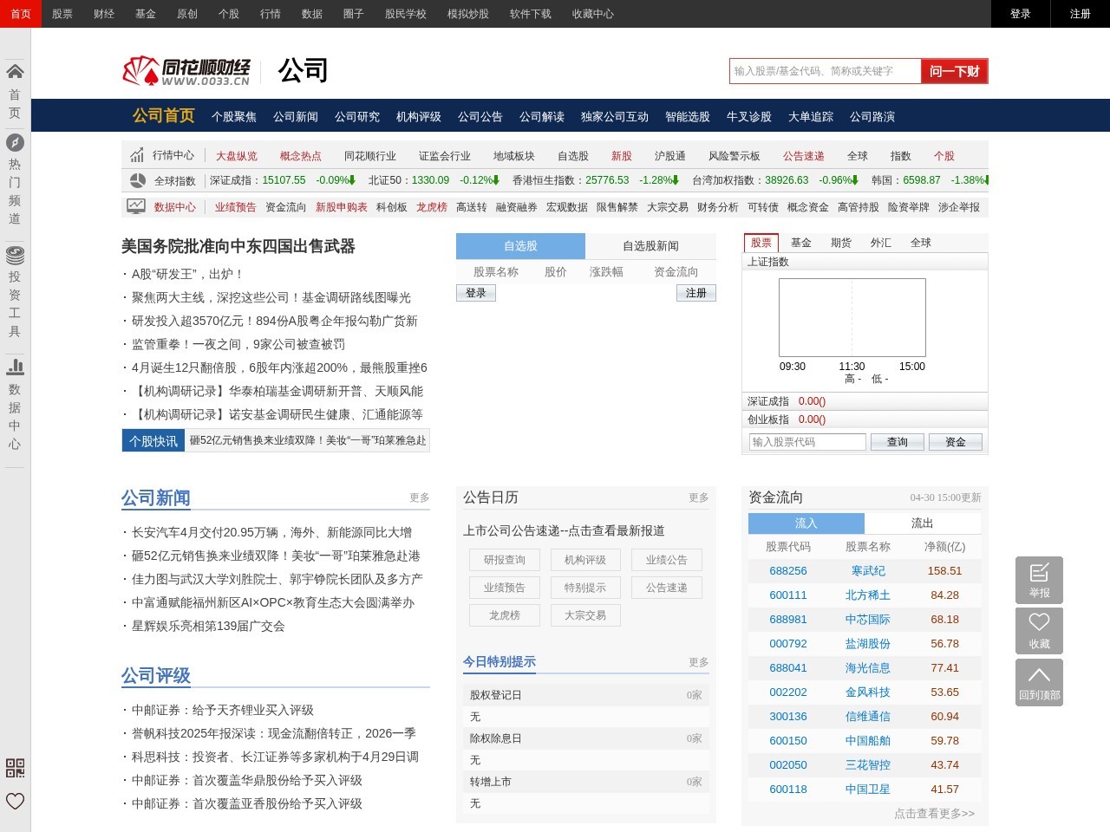Click the 数据中心 monitor icon
1110x832 pixels.
pos(136,206)
